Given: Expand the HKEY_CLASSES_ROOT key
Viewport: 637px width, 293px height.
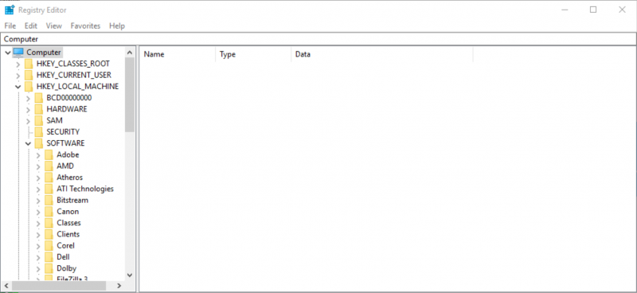Looking at the screenshot, I should pos(18,64).
